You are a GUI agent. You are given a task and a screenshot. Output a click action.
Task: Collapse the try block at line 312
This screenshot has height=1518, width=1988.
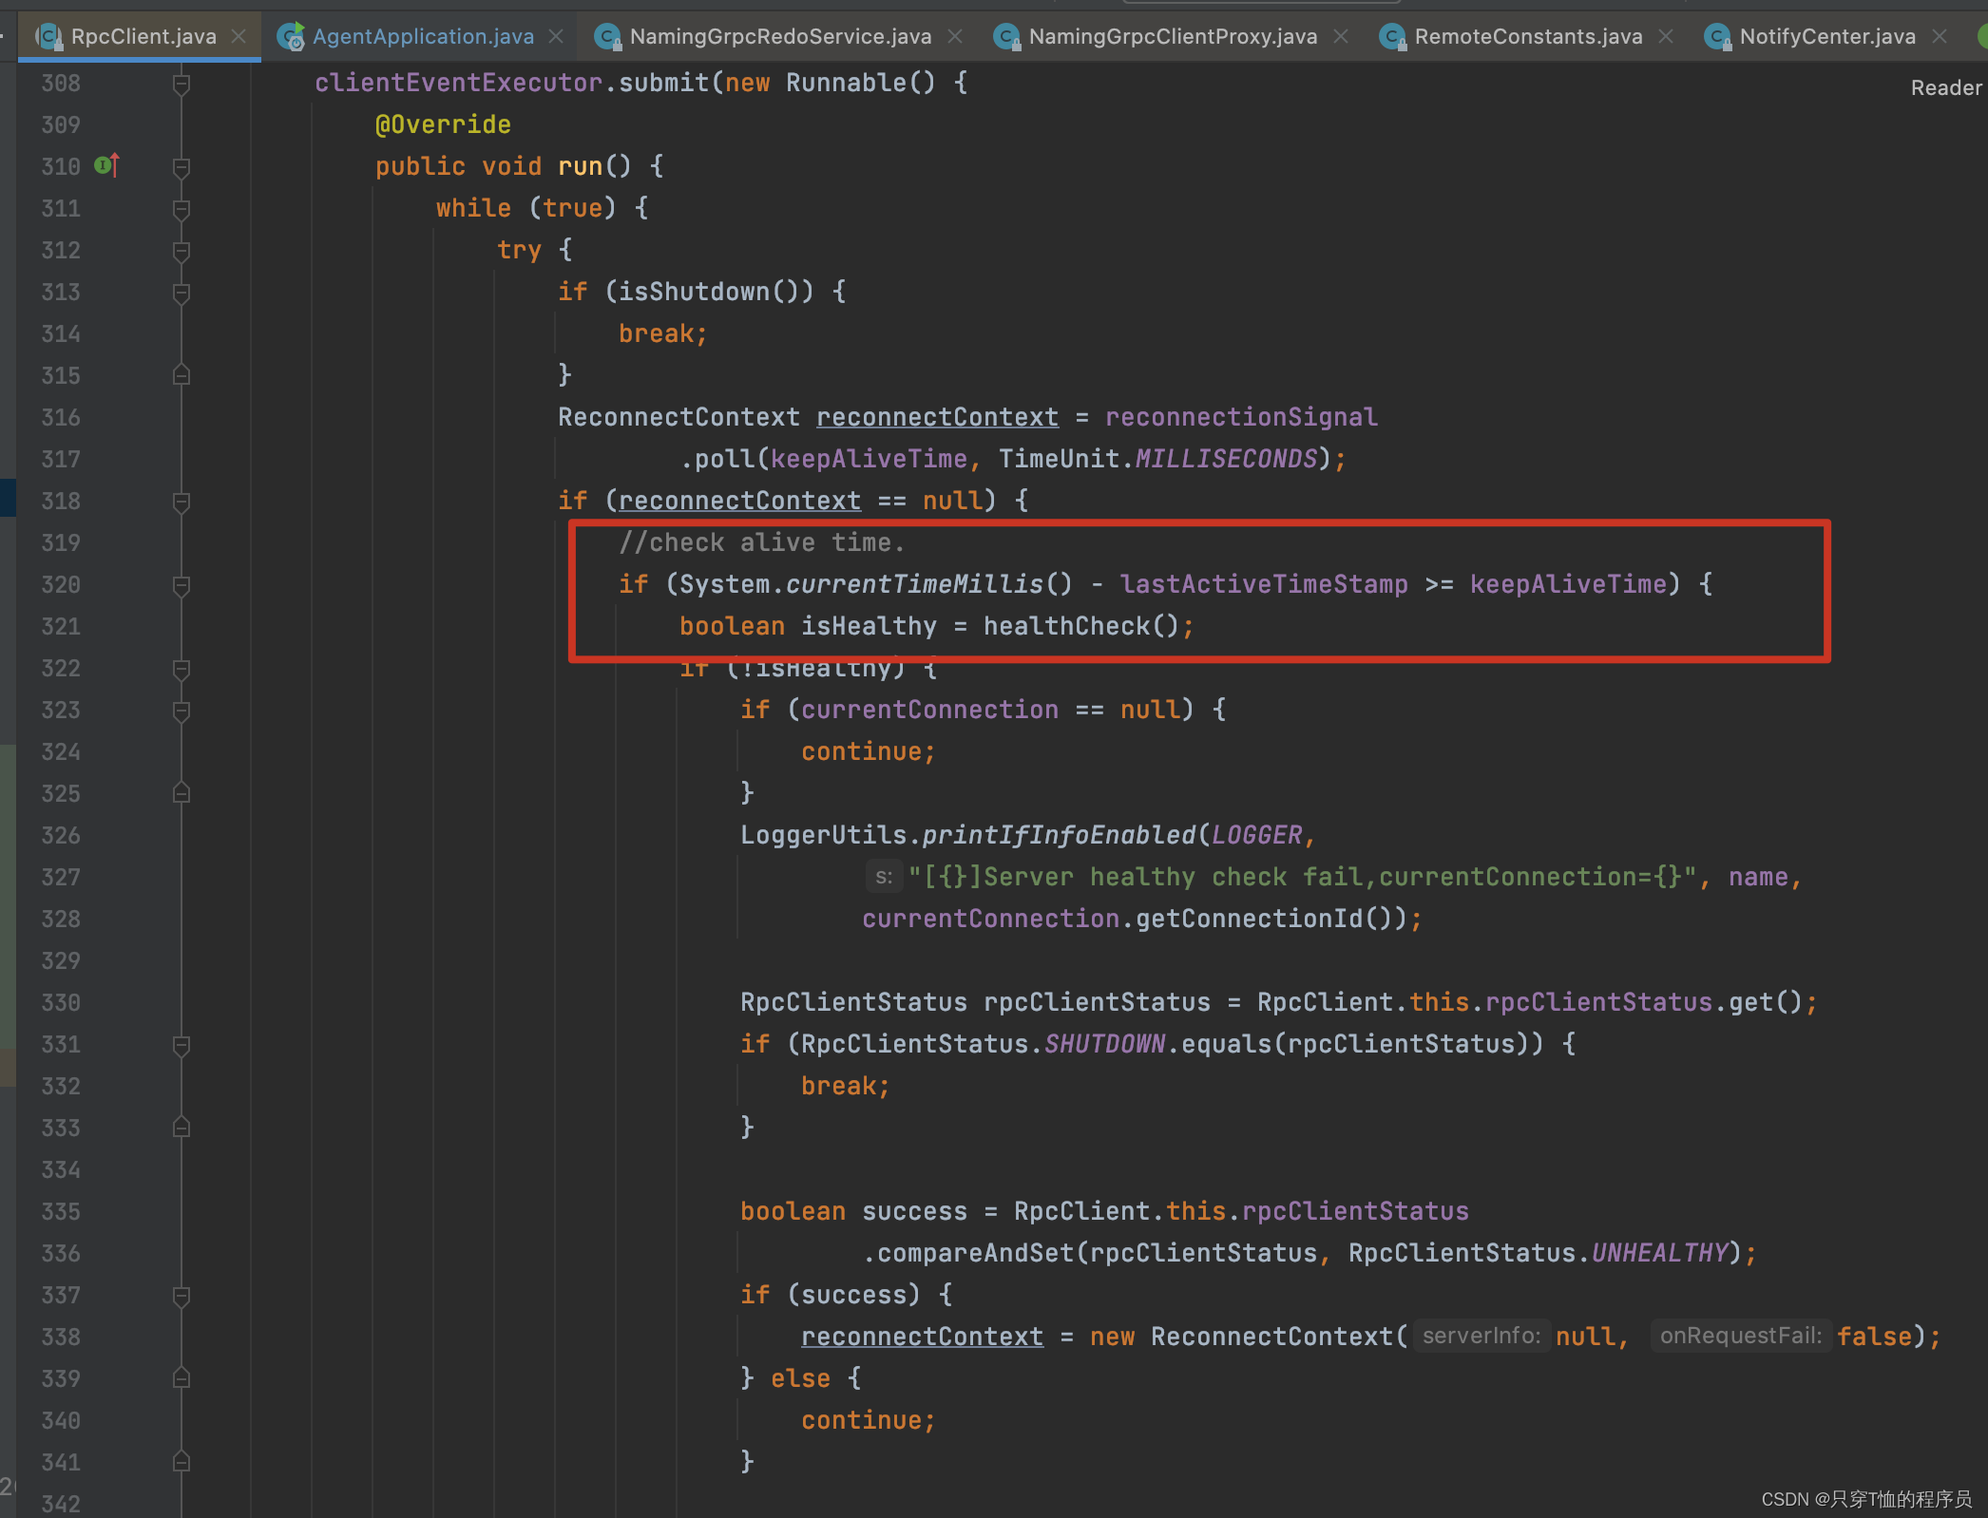click(182, 251)
